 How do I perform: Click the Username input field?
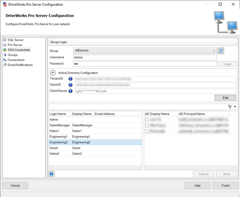[145, 57]
